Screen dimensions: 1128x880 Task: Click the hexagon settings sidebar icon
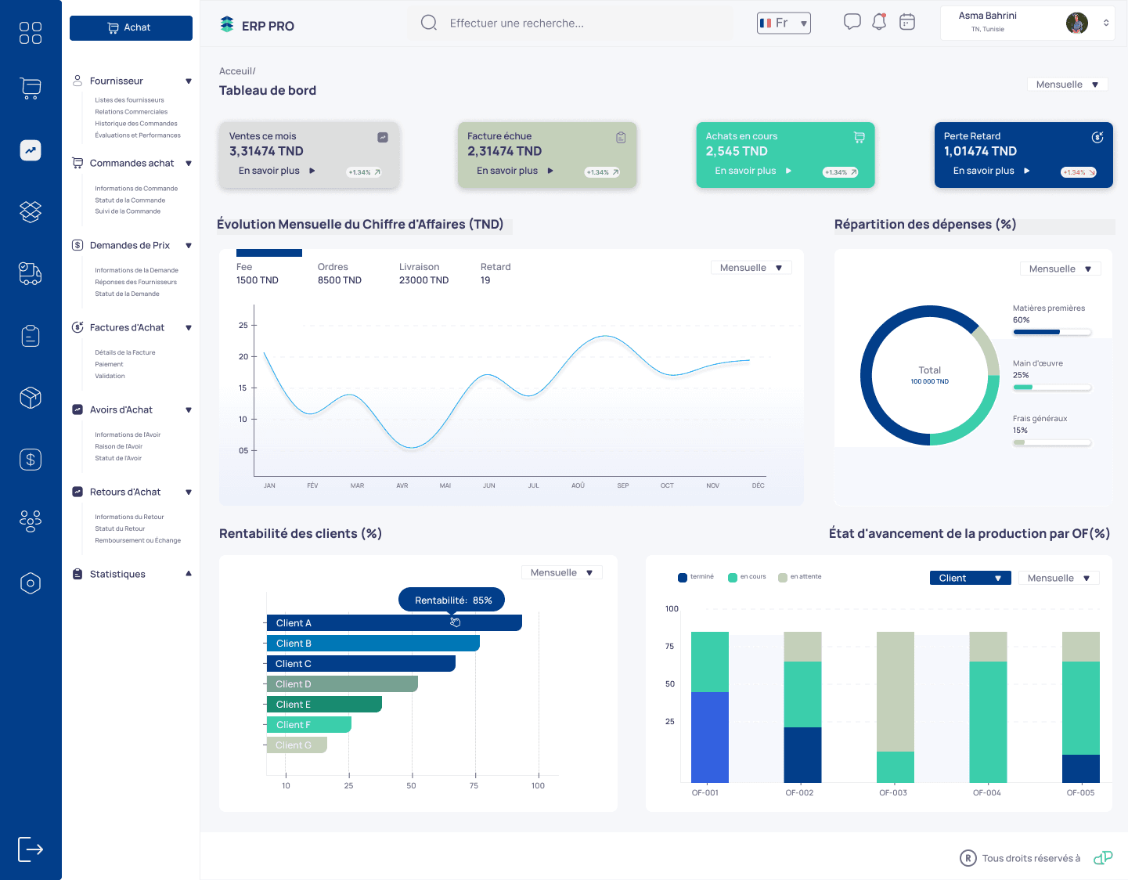[x=31, y=583]
